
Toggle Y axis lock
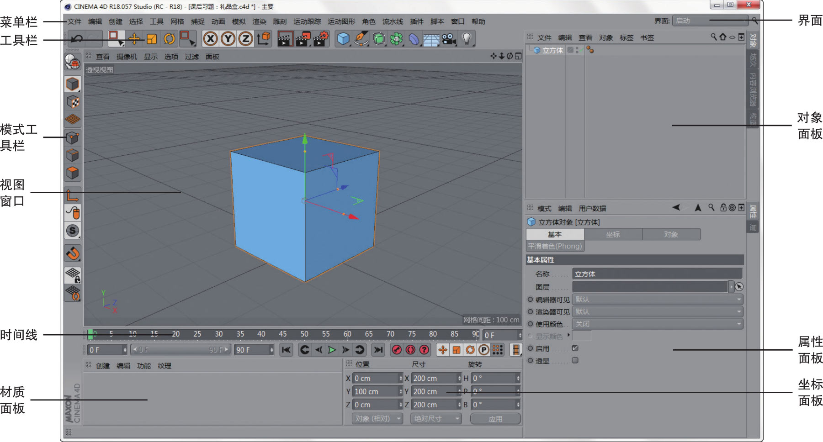228,39
